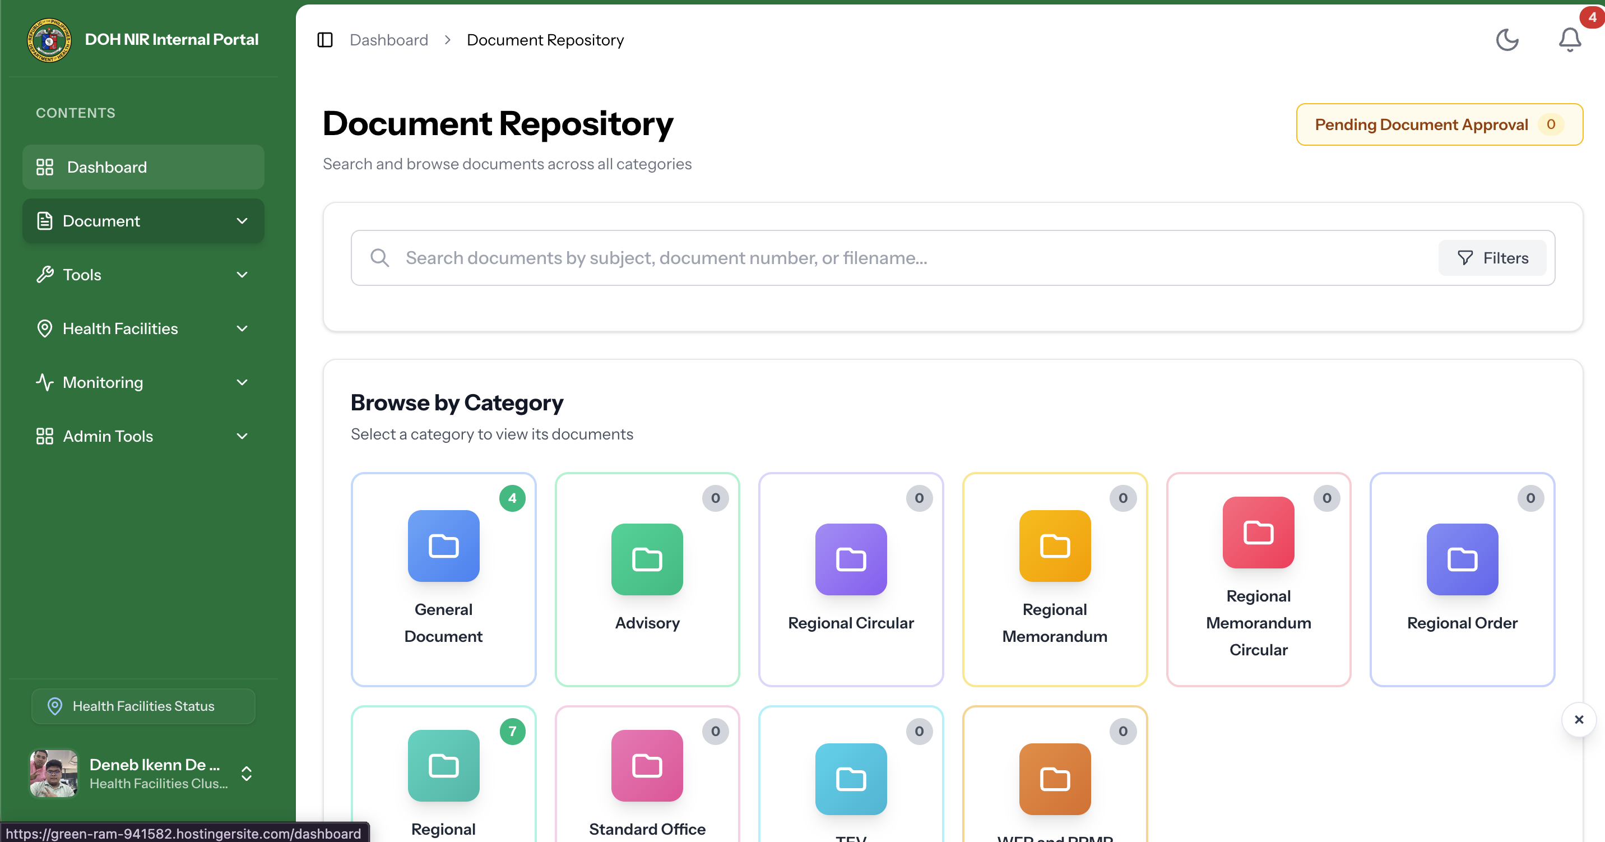Select Admin Tools in the sidebar
This screenshot has height=842, width=1605.
pos(143,436)
